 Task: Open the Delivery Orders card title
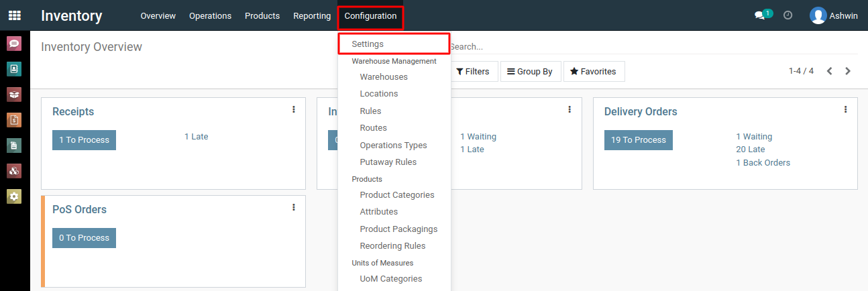[641, 112]
